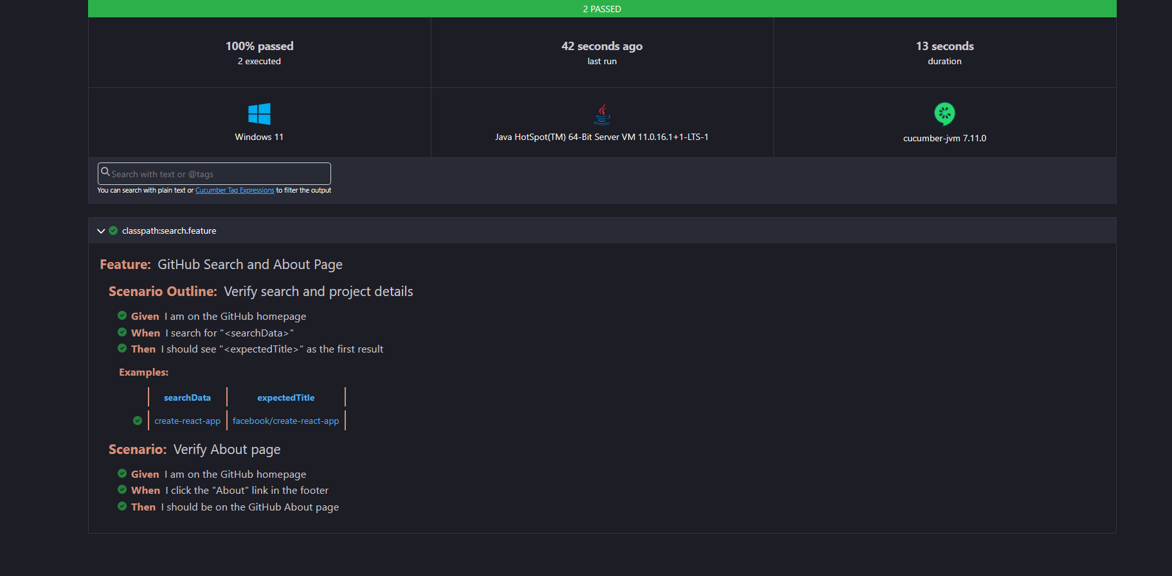Click the magnifier icon in search box
Viewport: 1172px width, 576px height.
click(x=105, y=172)
